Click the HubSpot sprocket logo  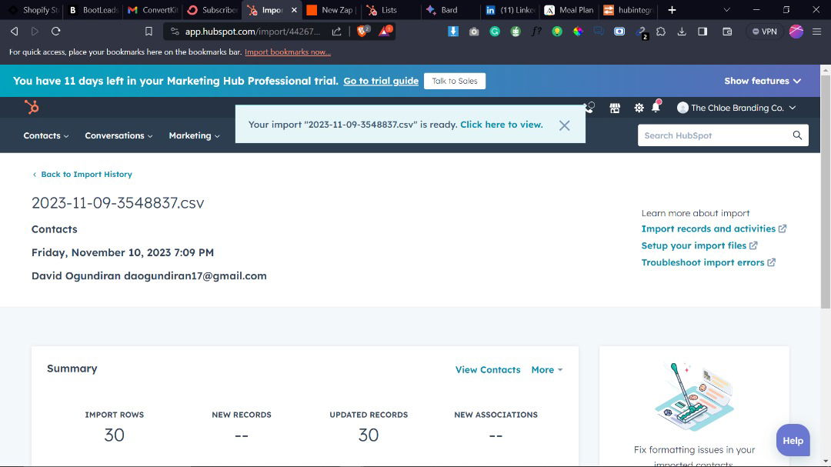32,108
